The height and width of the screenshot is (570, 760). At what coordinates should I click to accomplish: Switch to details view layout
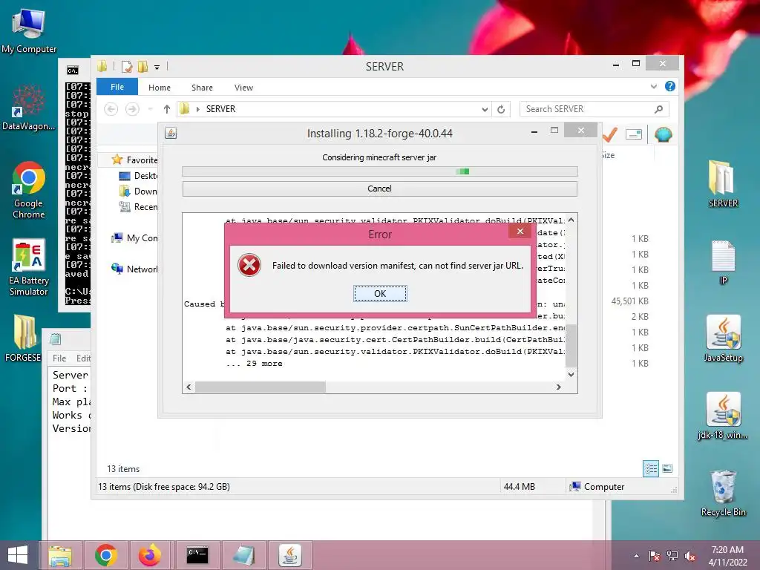click(651, 468)
